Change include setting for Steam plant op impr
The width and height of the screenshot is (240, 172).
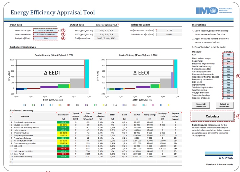[228, 95]
